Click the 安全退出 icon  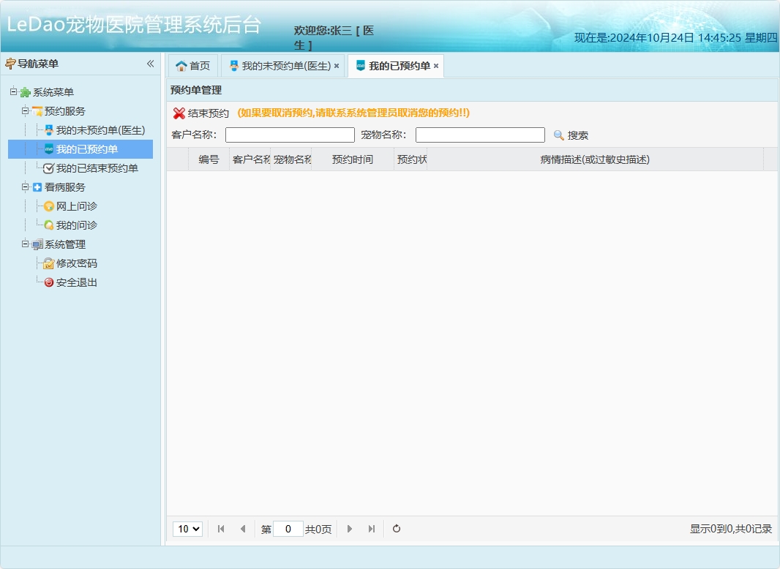47,282
